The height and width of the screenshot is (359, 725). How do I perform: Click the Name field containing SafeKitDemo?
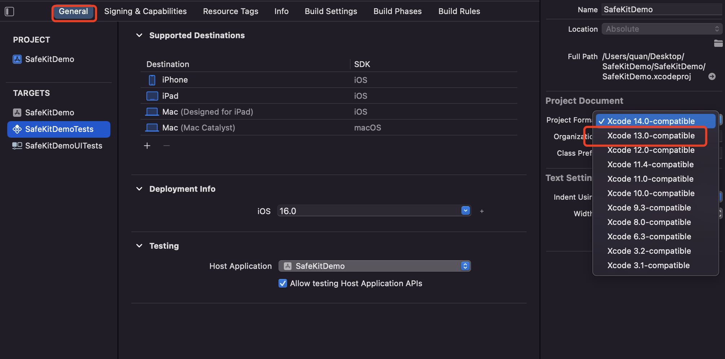click(x=662, y=9)
